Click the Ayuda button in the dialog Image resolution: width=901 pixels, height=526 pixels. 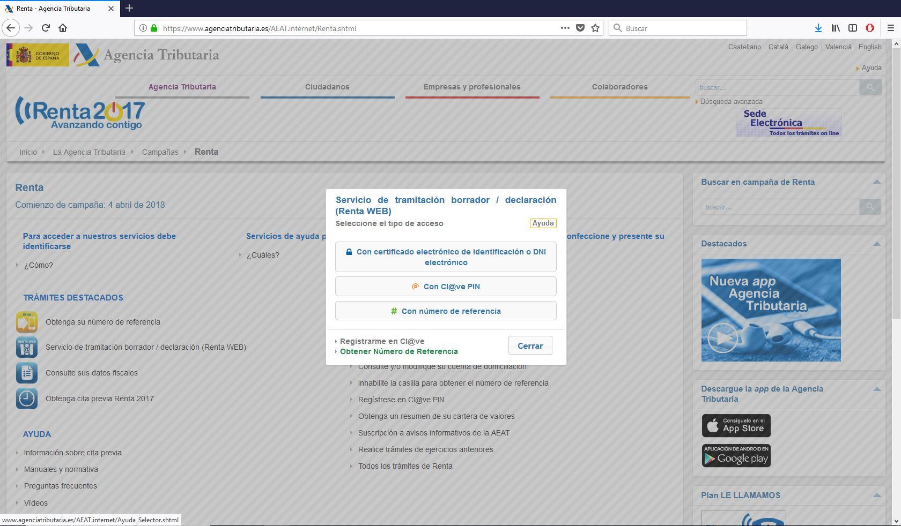click(x=543, y=223)
